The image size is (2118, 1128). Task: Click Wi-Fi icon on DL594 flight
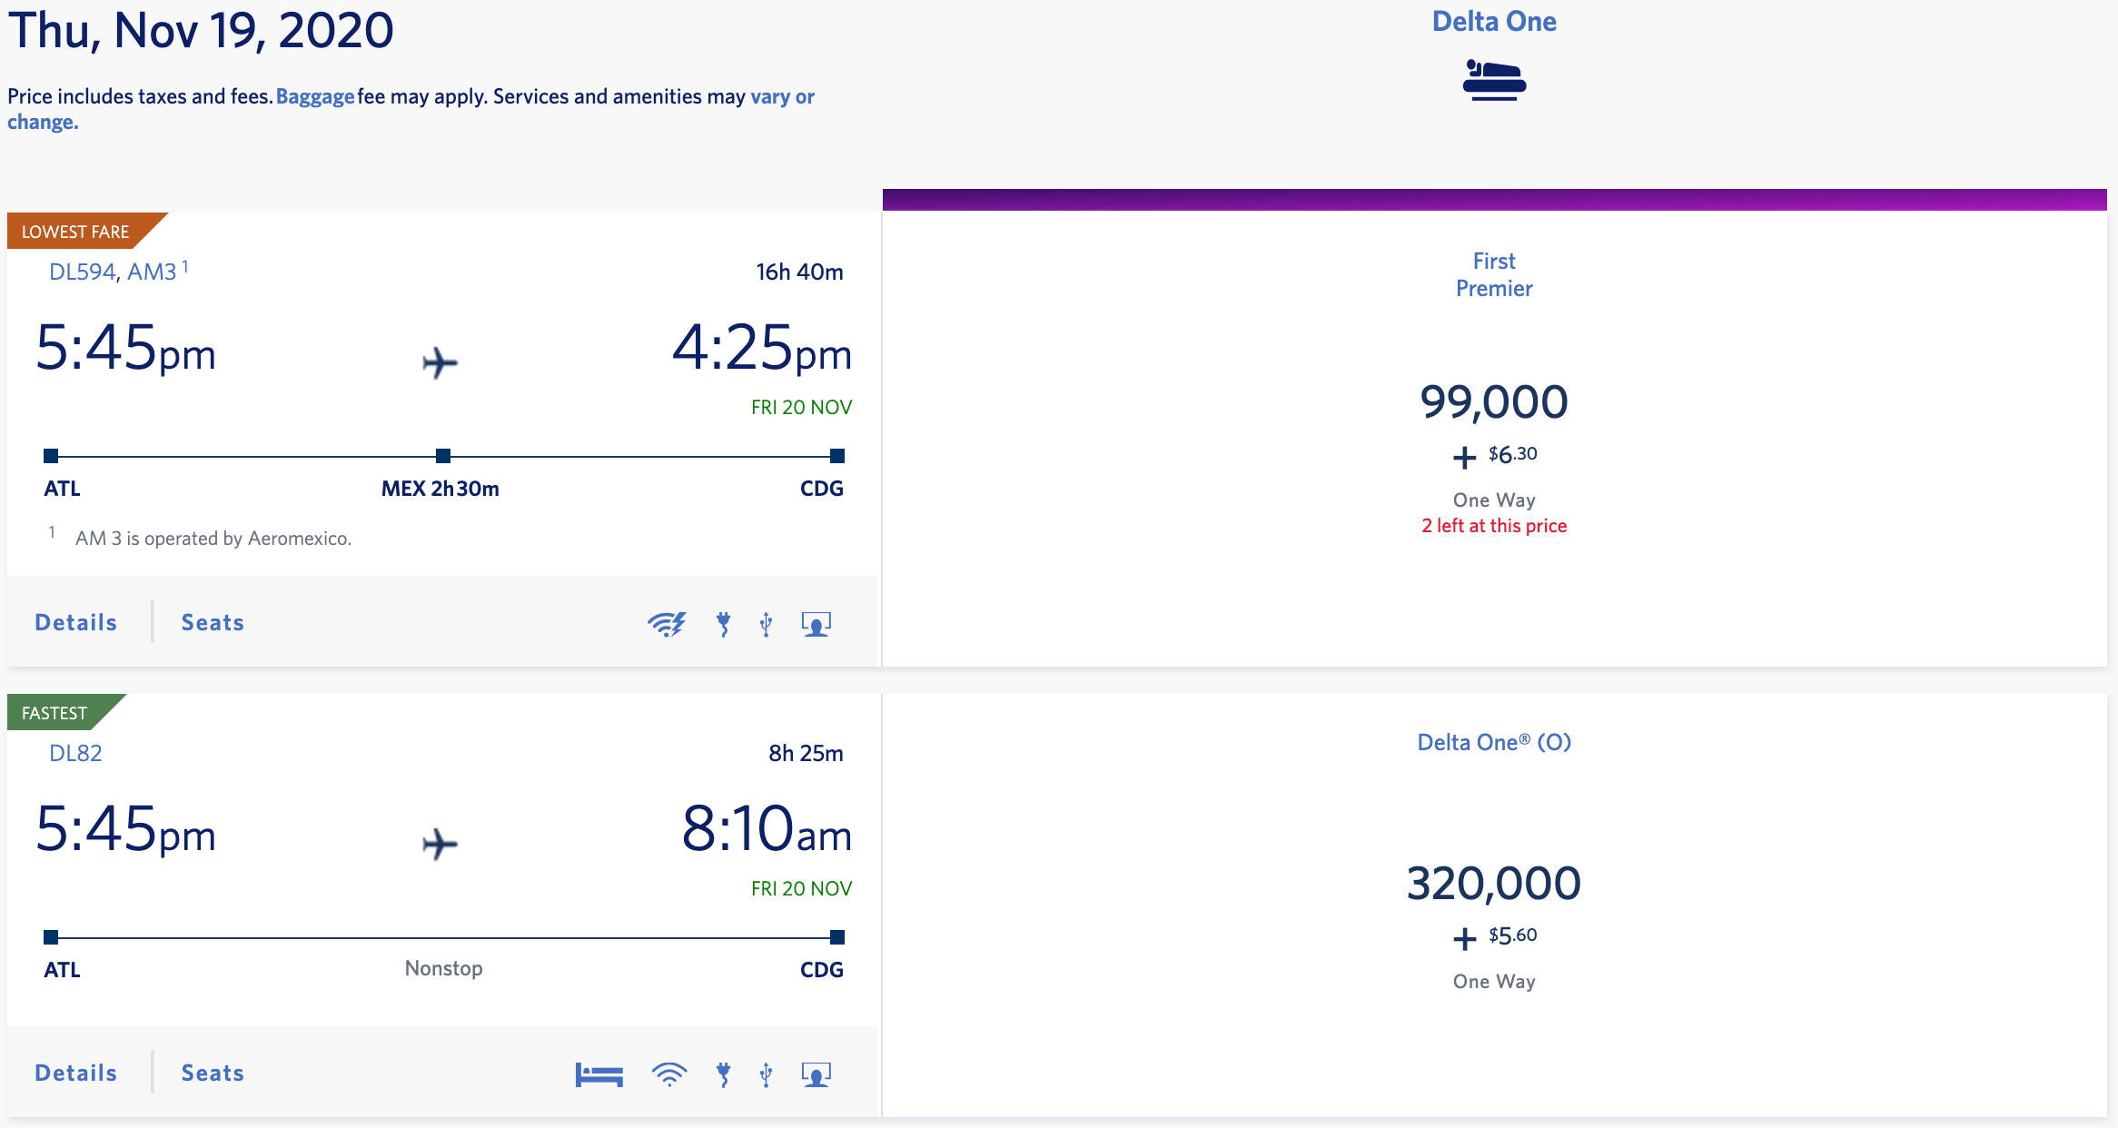667,624
